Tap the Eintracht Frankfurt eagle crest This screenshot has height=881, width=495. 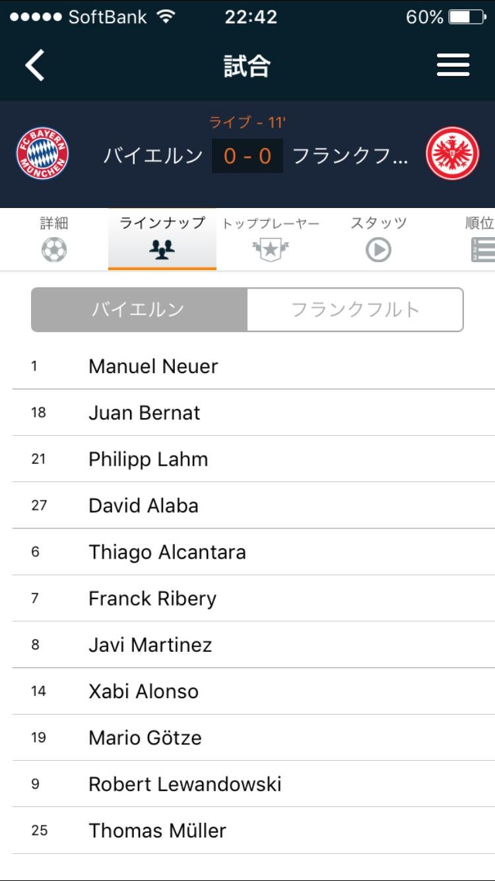coord(452,155)
